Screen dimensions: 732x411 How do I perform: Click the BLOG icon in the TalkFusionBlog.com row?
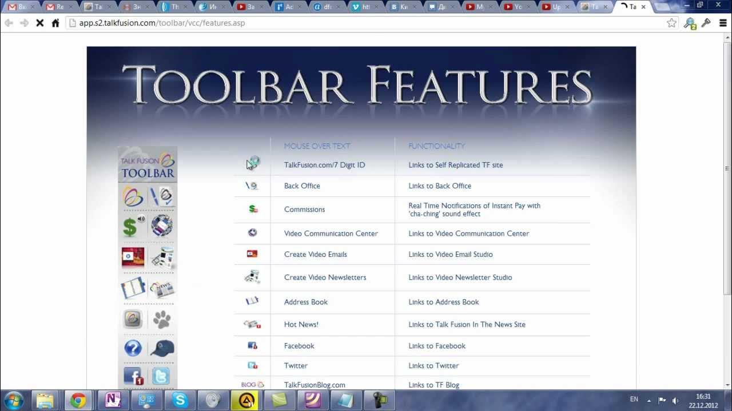[x=252, y=385]
